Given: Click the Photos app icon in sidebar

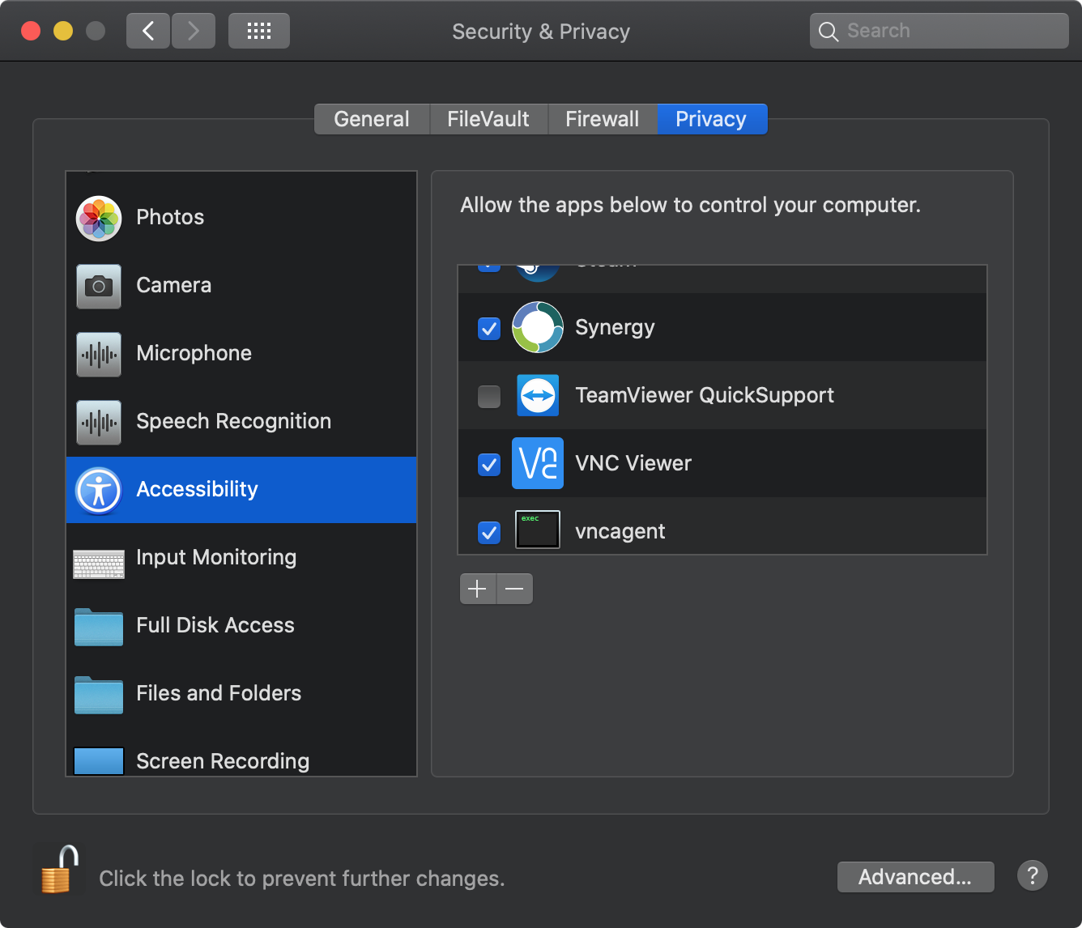Looking at the screenshot, I should coord(99,219).
